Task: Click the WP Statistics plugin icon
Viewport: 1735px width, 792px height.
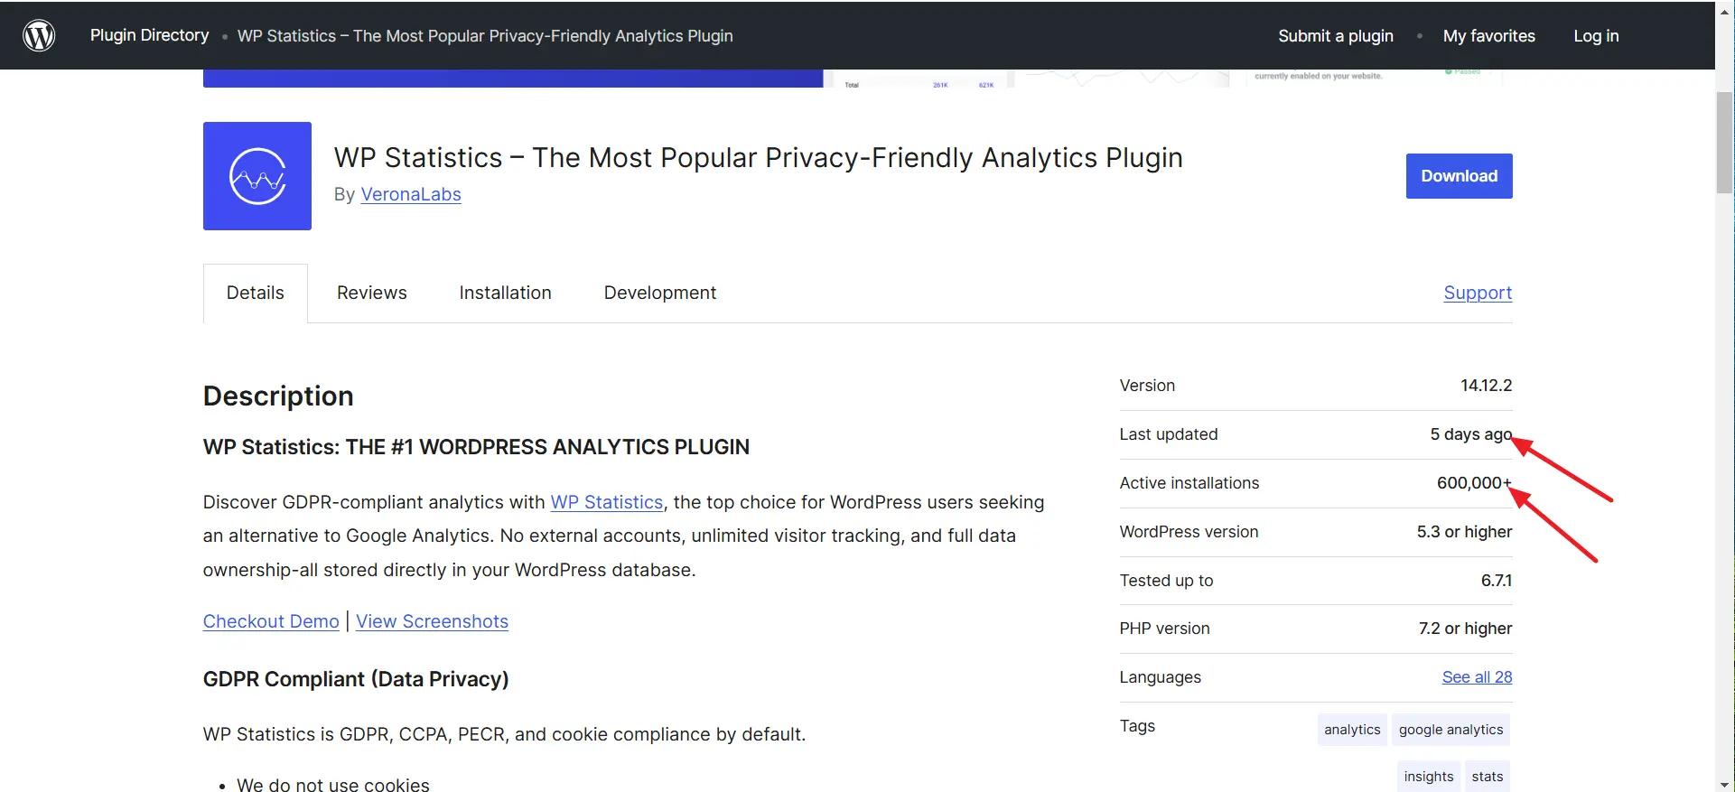Action: click(x=257, y=176)
